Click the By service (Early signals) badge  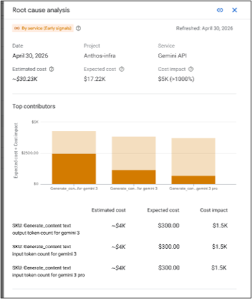(43, 28)
